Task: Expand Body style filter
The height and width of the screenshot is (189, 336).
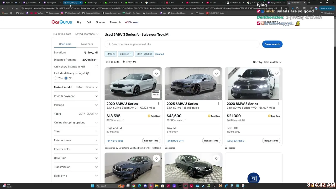Action: [x=76, y=176]
